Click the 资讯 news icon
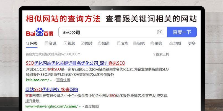This screenshot has height=111, width=223. coord(46,43)
